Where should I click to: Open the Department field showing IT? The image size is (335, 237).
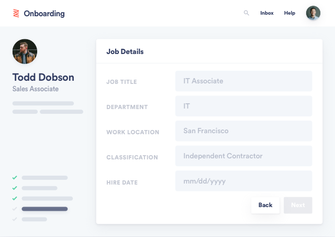pyautogui.click(x=243, y=106)
